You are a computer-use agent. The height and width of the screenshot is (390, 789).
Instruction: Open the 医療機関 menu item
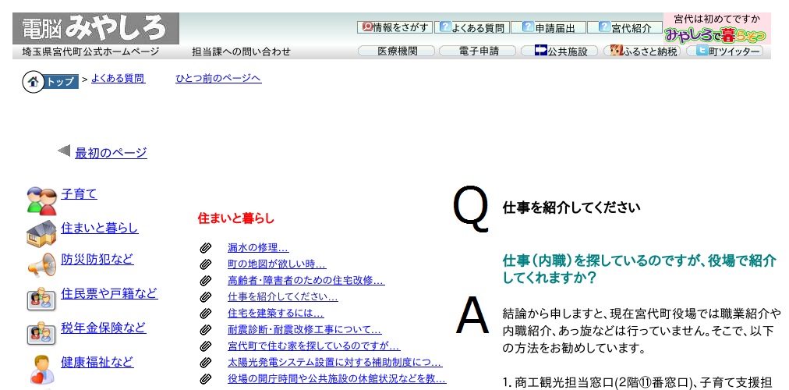click(396, 51)
